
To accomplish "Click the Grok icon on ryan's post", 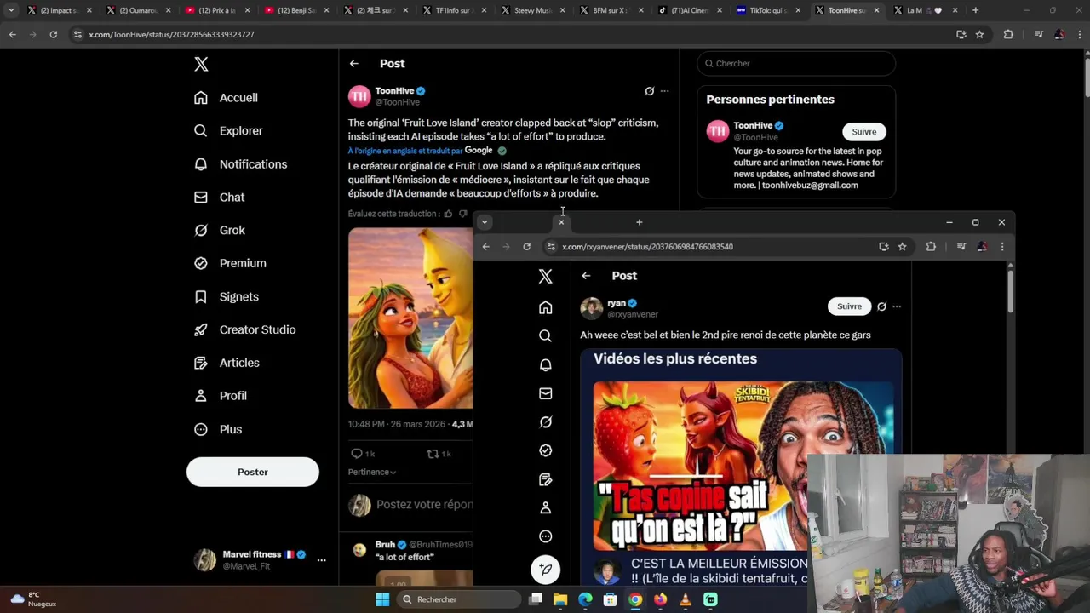I will [881, 306].
